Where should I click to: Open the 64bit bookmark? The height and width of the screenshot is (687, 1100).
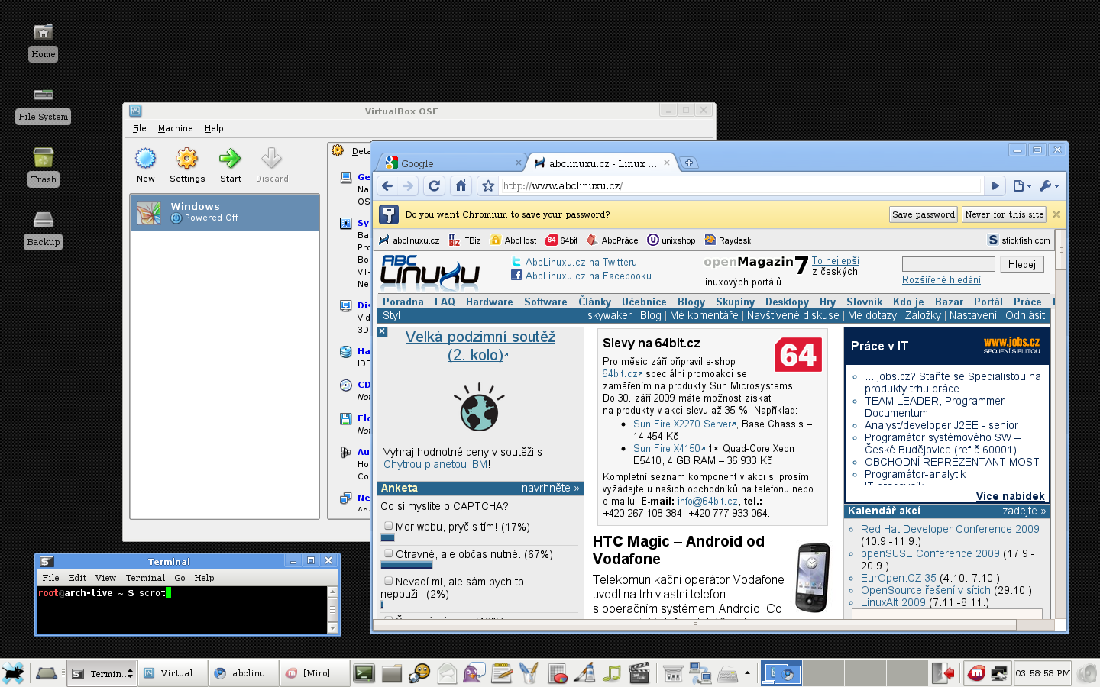(561, 240)
